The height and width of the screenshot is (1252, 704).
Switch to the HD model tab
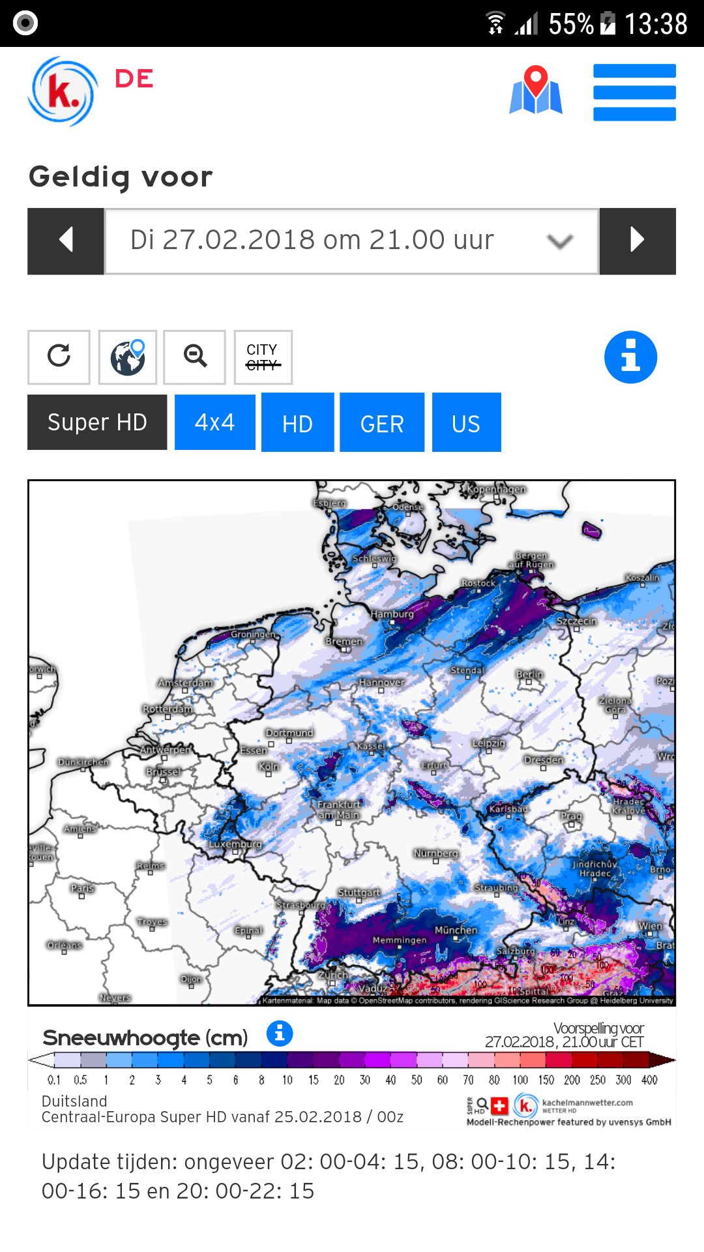tap(298, 423)
